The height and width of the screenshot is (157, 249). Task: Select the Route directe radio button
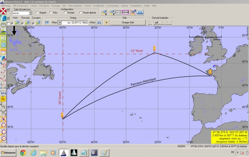click(80, 12)
